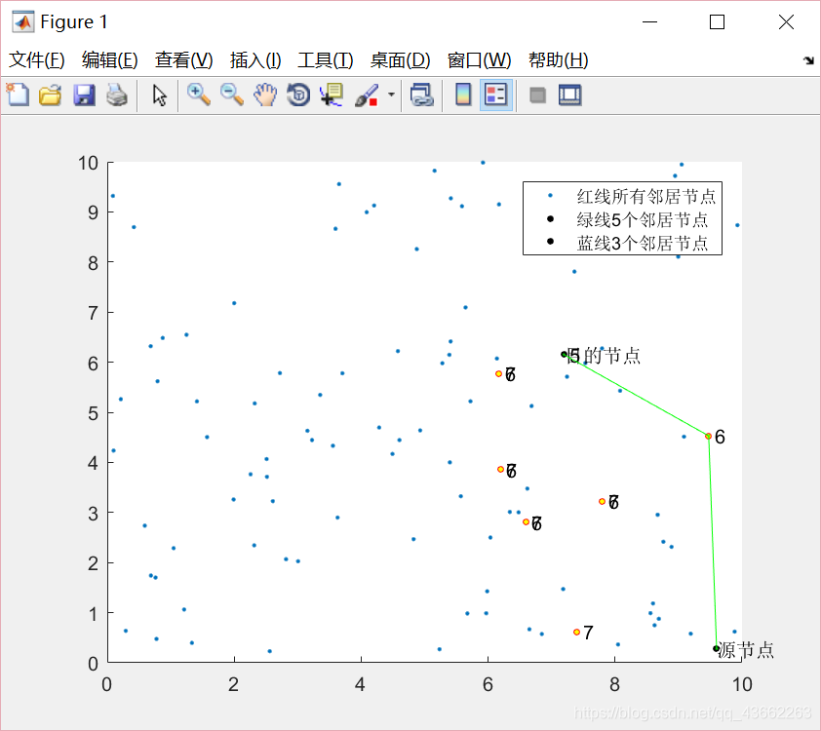Image resolution: width=821 pixels, height=731 pixels.
Task: Toggle the Link Plot feature
Action: (x=422, y=95)
